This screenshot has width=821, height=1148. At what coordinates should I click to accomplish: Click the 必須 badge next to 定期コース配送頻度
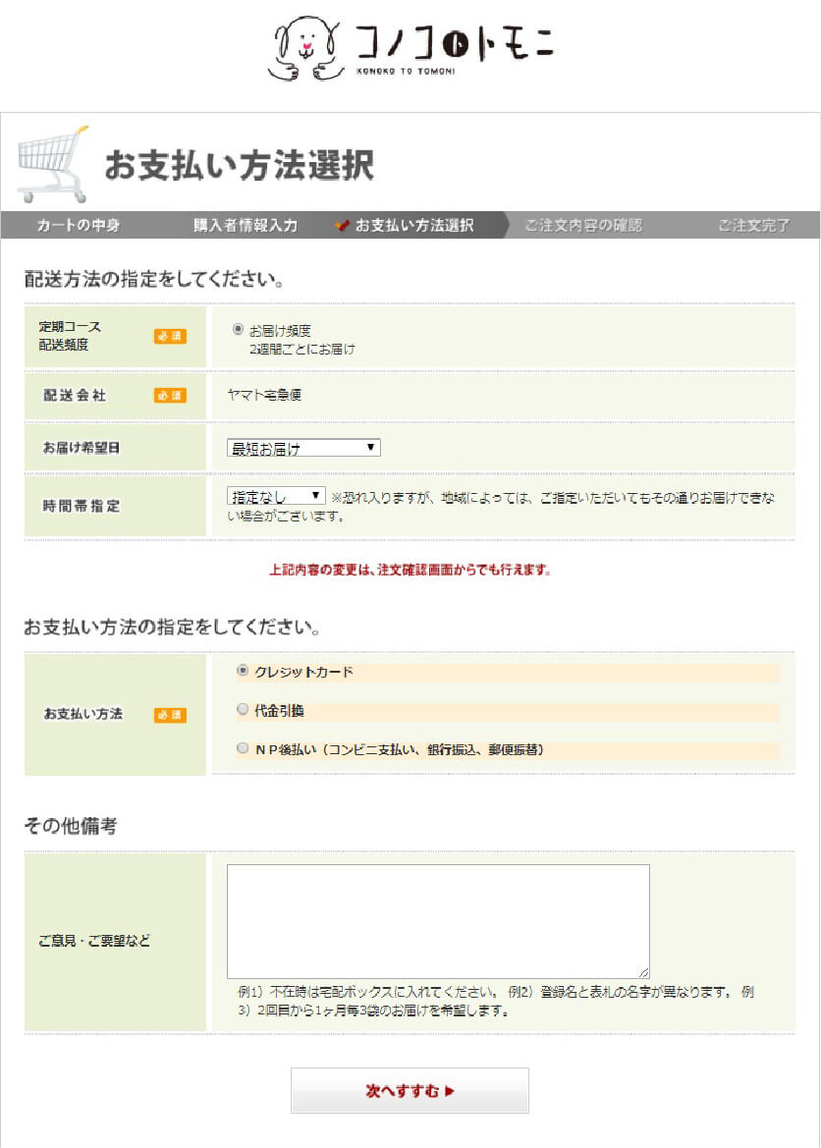tap(170, 336)
